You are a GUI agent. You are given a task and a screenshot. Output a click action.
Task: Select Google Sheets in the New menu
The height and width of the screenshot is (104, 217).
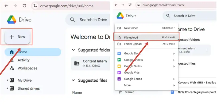point(146,60)
